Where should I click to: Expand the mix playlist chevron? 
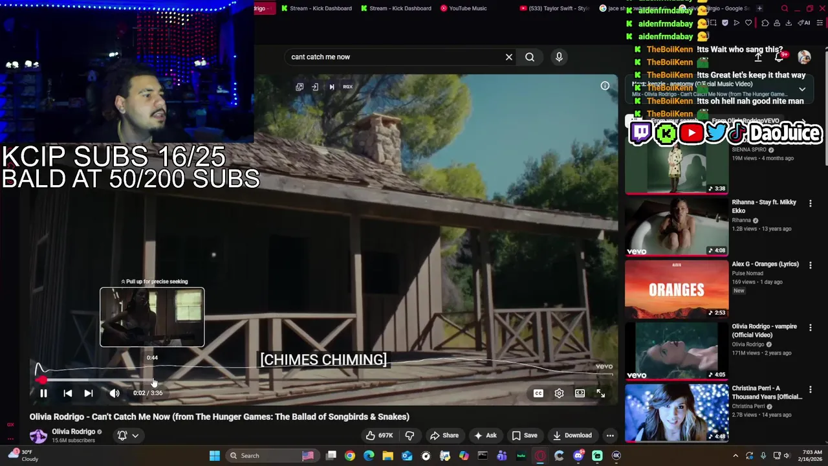pyautogui.click(x=802, y=89)
